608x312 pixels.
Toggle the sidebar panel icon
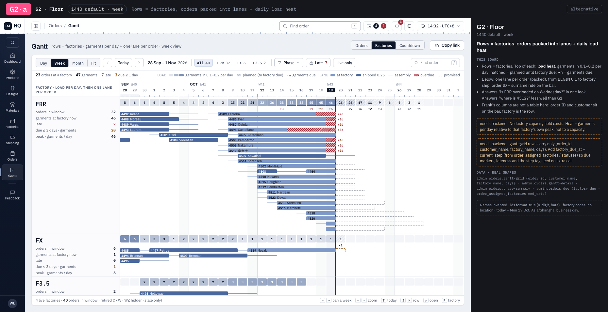pyautogui.click(x=36, y=26)
